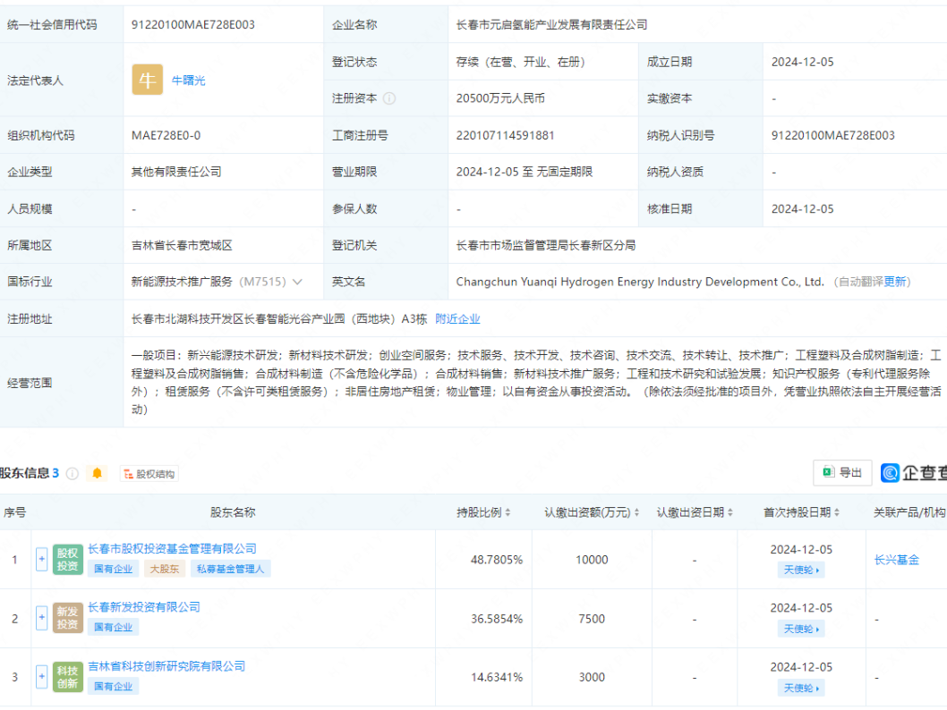Expand the 国标行业 M7515 dropdown arrow
This screenshot has width=947, height=710.
coord(297,282)
